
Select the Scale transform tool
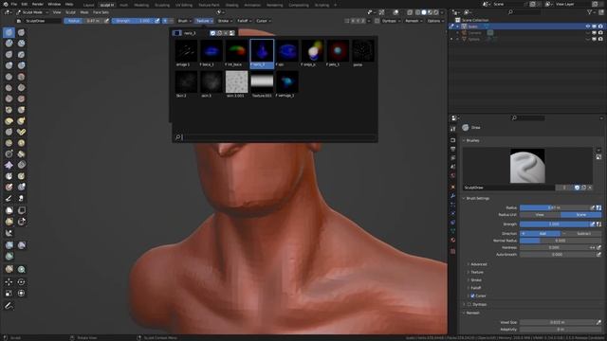pyautogui.click(x=9, y=294)
